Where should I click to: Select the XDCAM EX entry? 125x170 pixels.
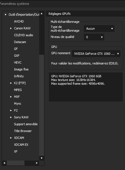click(x=21, y=145)
